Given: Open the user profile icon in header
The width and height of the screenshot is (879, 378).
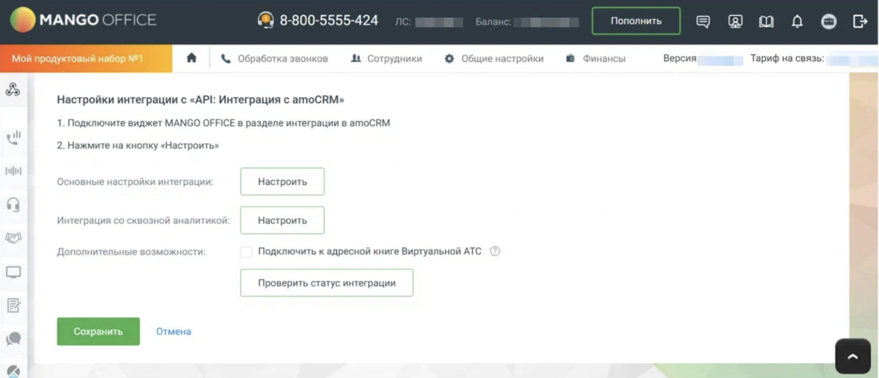Looking at the screenshot, I should 735,21.
